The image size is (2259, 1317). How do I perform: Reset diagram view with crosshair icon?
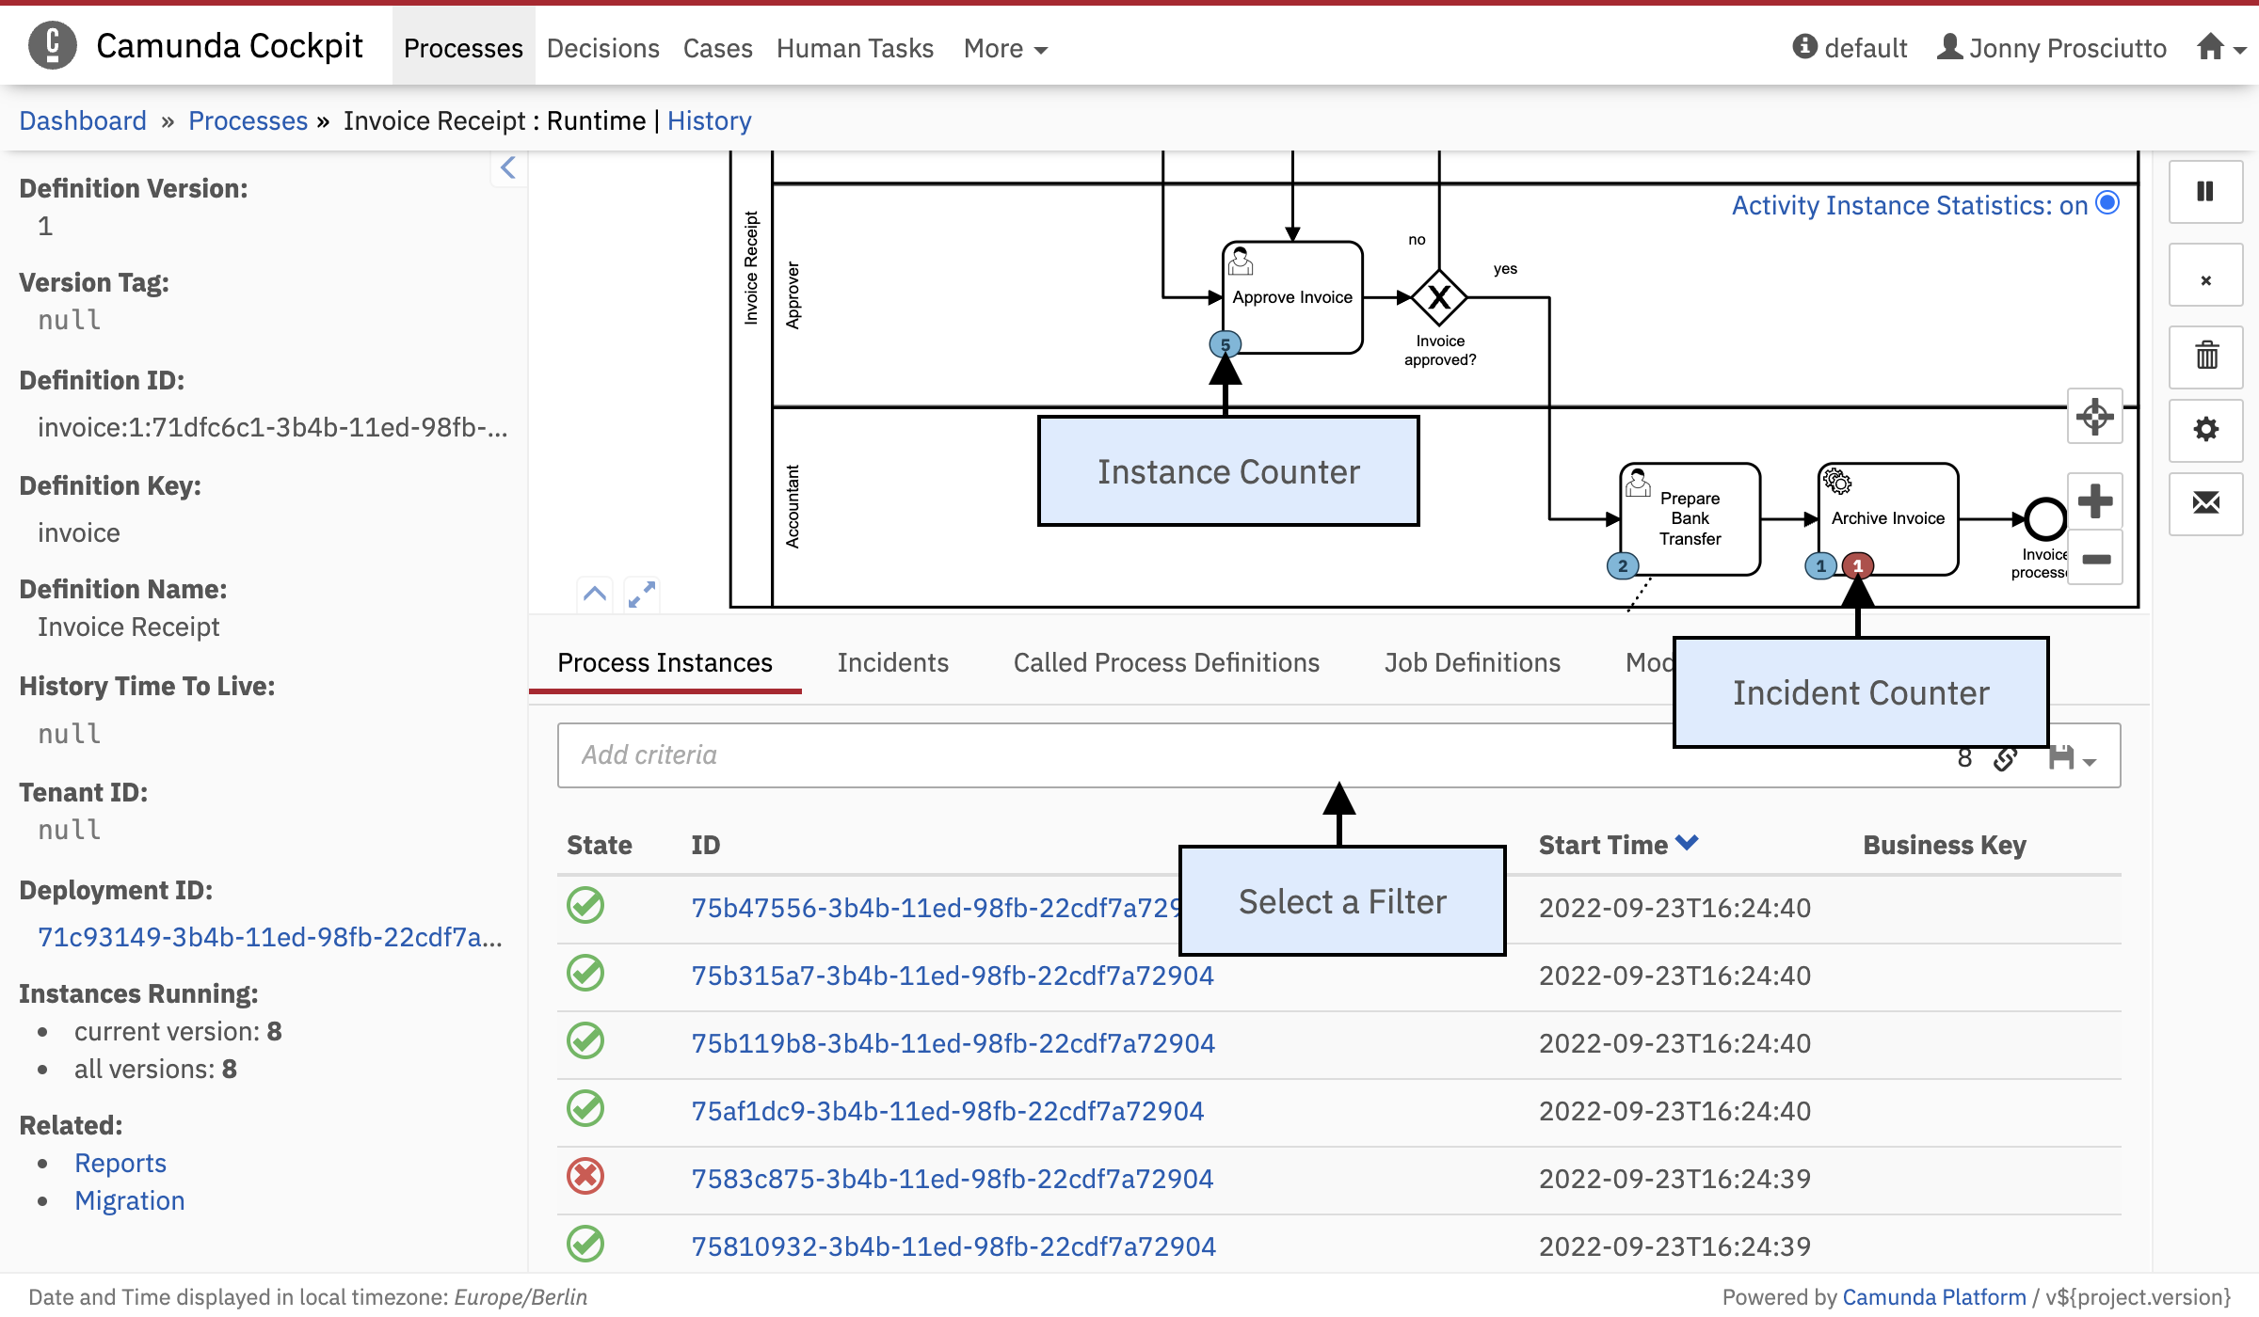(x=2095, y=416)
